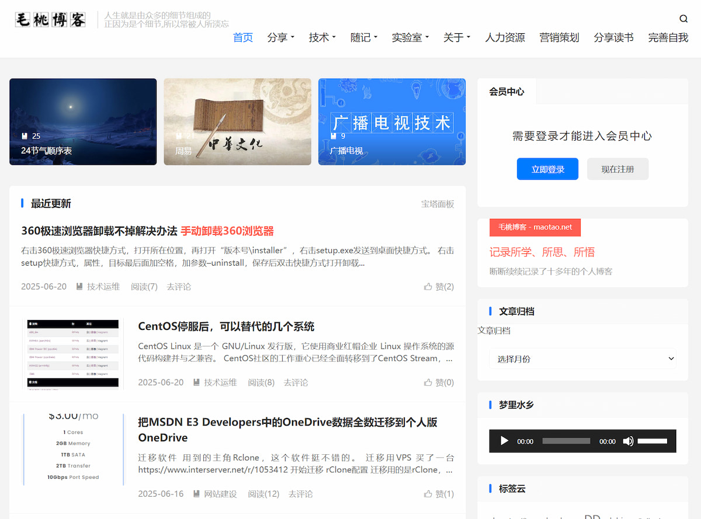Play the 梦里水乡 audio track
This screenshot has height=519, width=701.
pyautogui.click(x=504, y=441)
